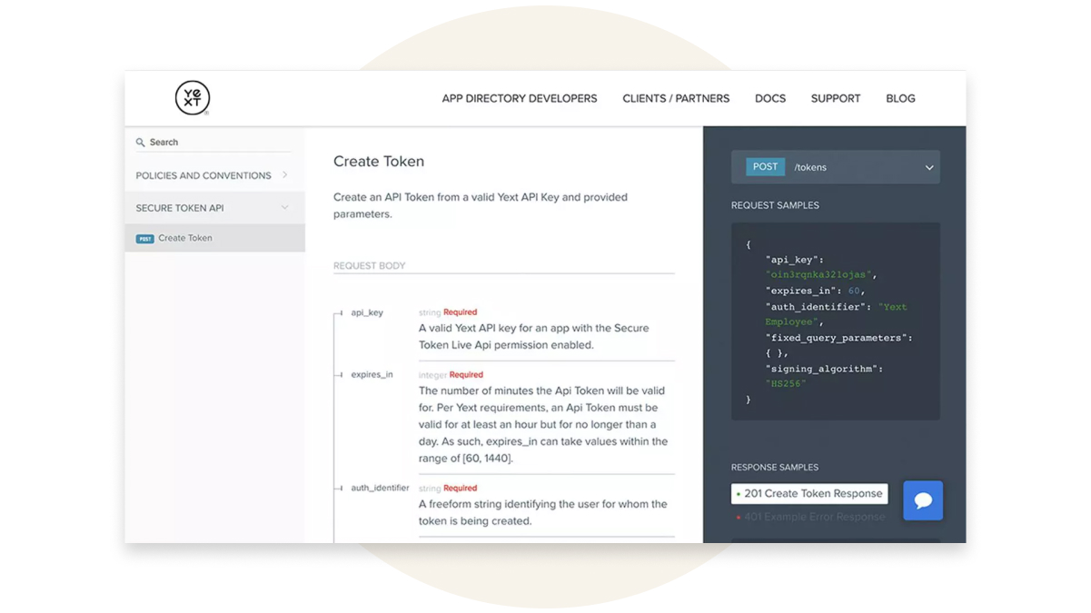1091x613 pixels.
Task: Click "HS256" value in code sample
Action: point(786,383)
